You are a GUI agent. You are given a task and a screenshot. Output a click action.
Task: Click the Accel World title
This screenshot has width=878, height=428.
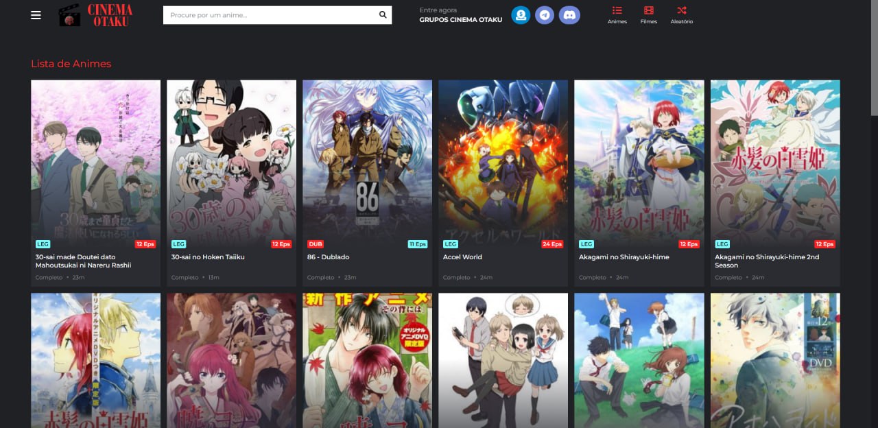(x=462, y=257)
